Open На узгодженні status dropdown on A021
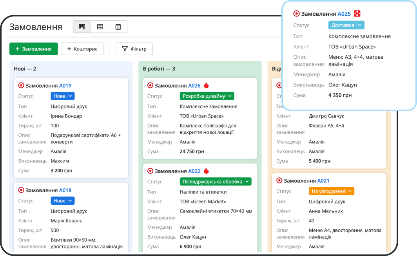The width and height of the screenshot is (417, 256). (x=332, y=191)
